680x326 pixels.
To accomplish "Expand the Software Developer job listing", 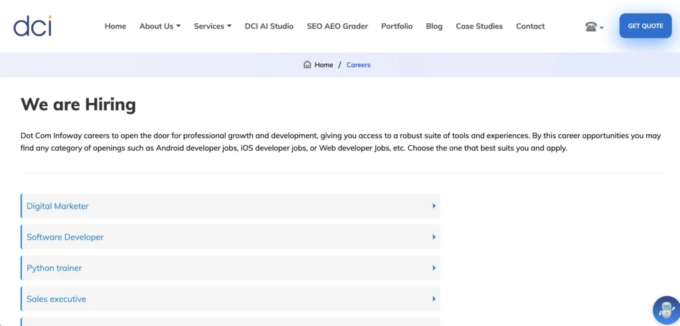I will click(230, 236).
